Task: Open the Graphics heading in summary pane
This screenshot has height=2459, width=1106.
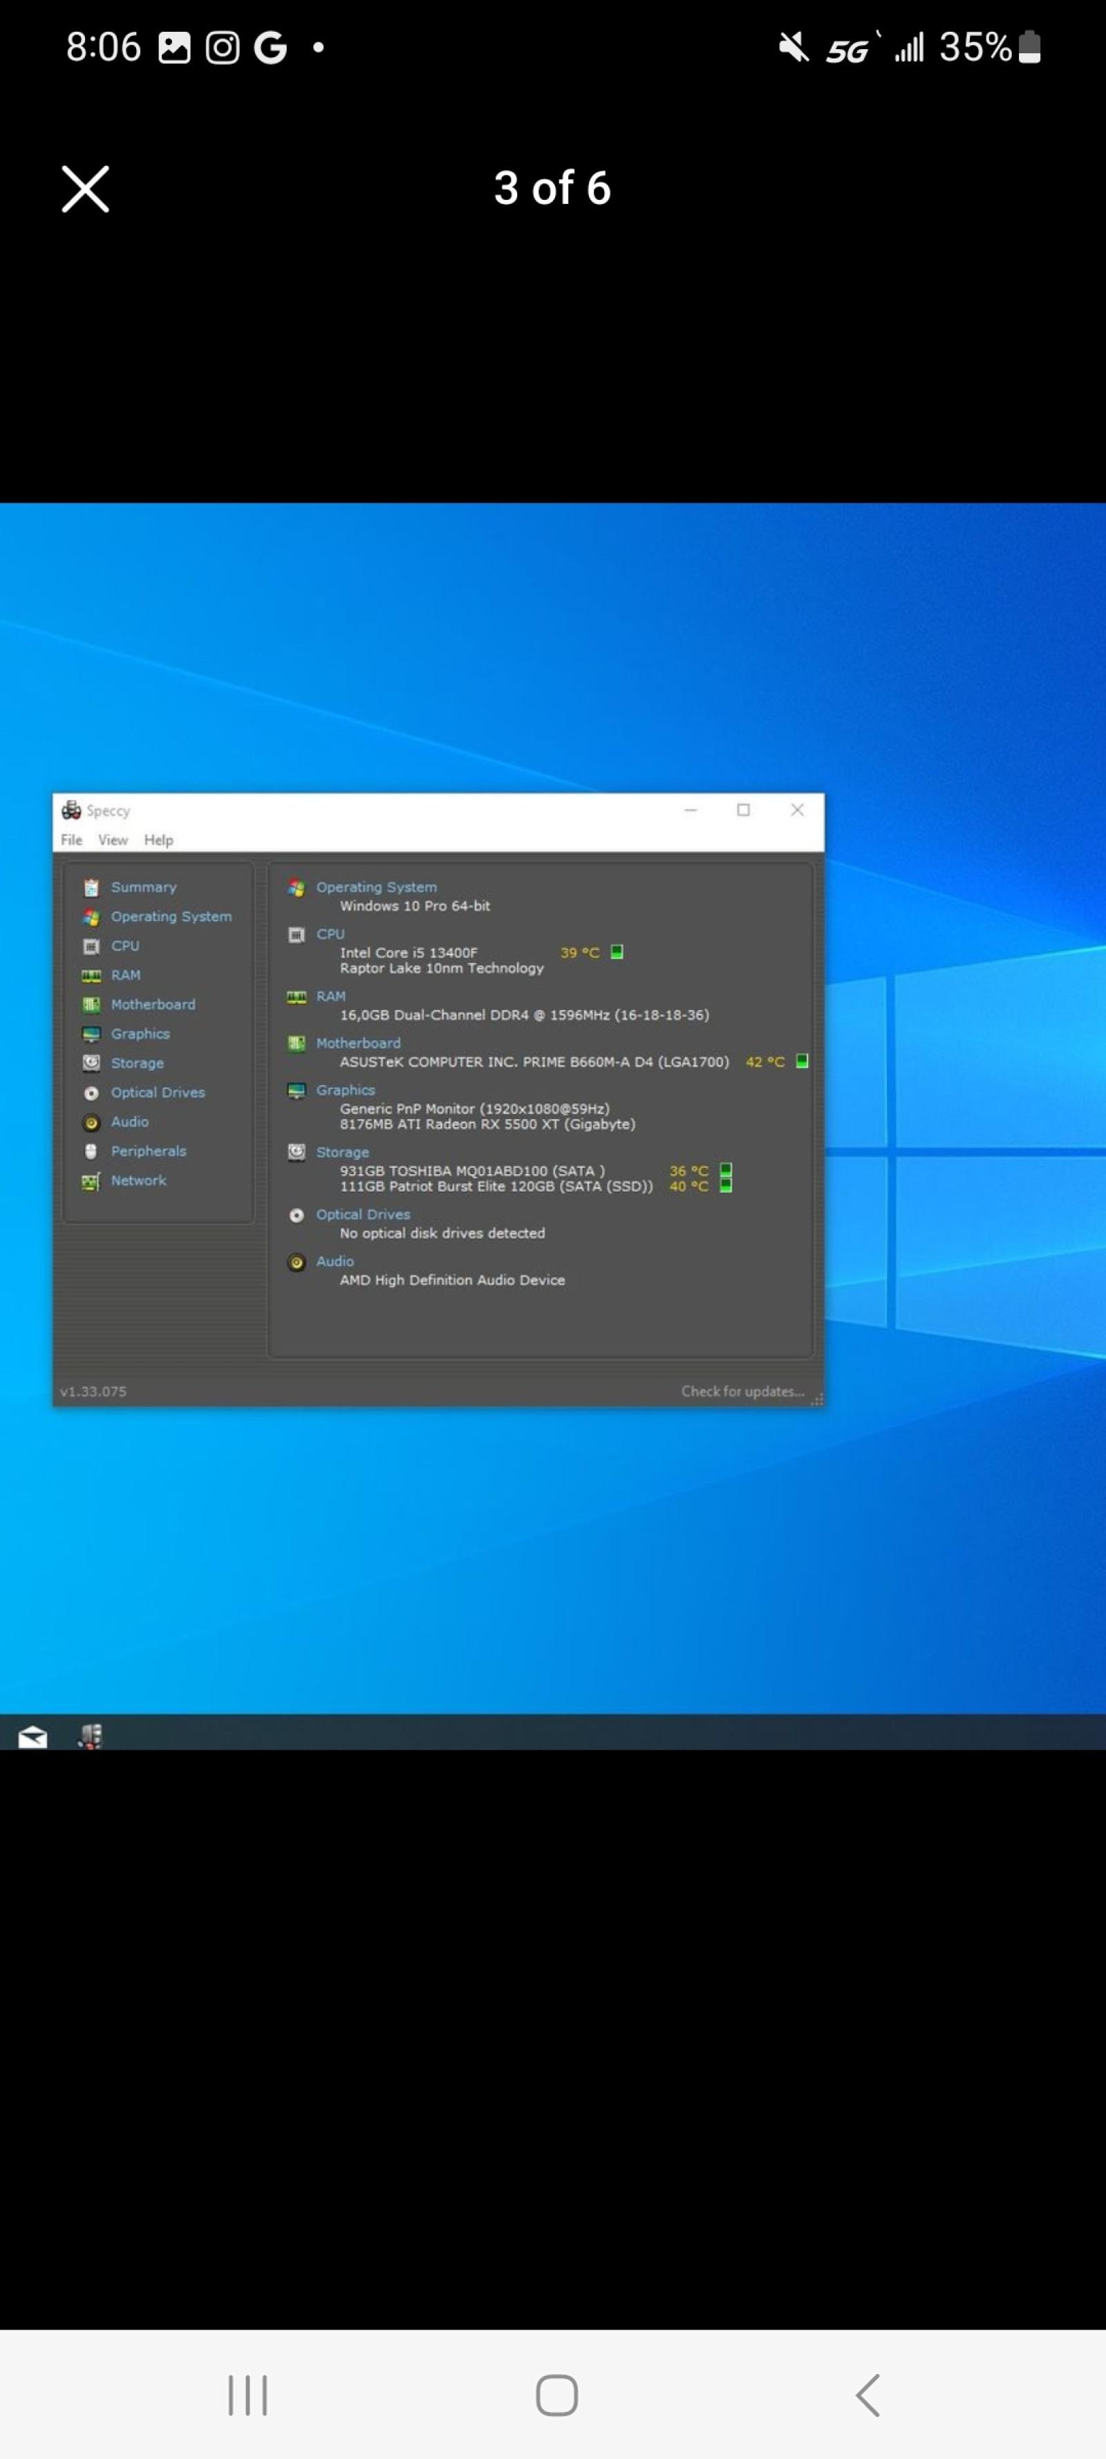Action: pos(346,1090)
